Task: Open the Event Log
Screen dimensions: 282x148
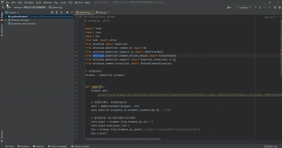Action: [270, 146]
